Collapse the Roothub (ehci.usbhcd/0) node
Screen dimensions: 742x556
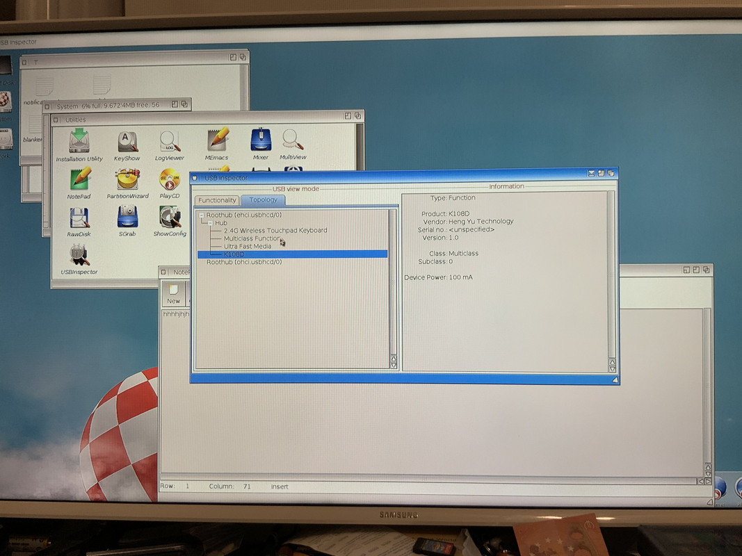tap(202, 215)
